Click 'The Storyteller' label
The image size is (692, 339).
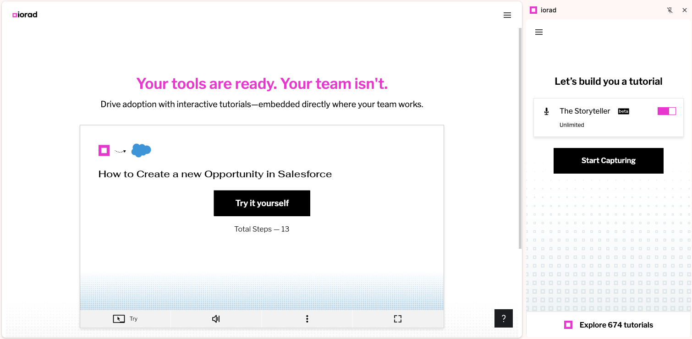(585, 111)
